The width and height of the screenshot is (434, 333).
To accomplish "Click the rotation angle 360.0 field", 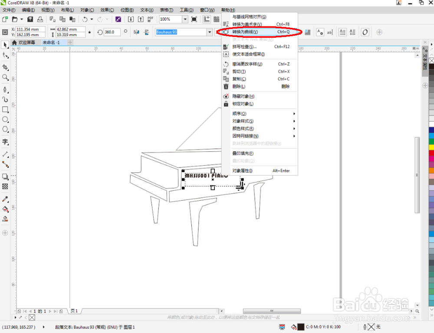I will [x=112, y=32].
